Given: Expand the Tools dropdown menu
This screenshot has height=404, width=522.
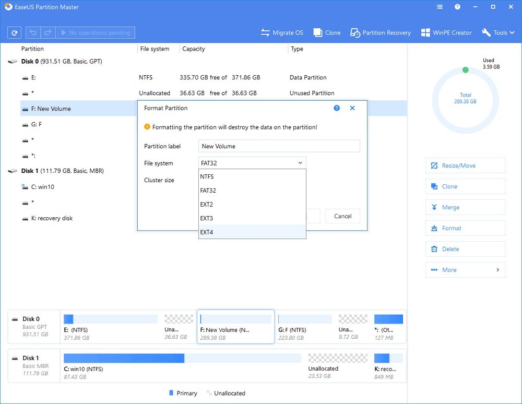Looking at the screenshot, I should [x=498, y=32].
